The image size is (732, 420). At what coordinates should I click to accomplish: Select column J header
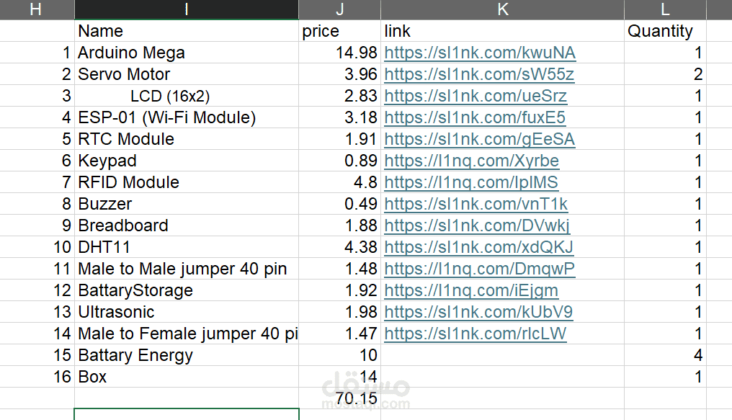(339, 9)
